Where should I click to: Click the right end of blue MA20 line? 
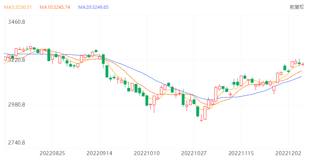pyautogui.click(x=301, y=76)
